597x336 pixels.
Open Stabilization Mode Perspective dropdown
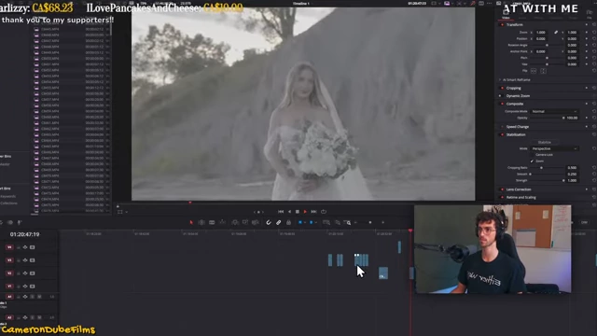coord(554,148)
